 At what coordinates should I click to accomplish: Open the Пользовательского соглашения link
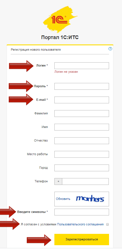pyautogui.click(x=80, y=224)
